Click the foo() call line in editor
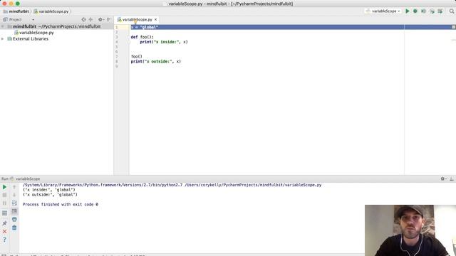Viewport: 456px width, 256px height. coord(136,56)
